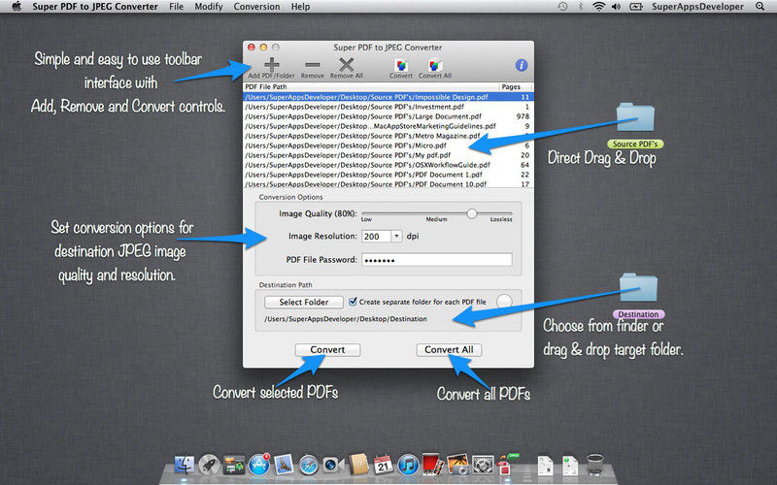Click the PDF File Path column header
Image resolution: width=777 pixels, height=485 pixels.
pos(370,86)
